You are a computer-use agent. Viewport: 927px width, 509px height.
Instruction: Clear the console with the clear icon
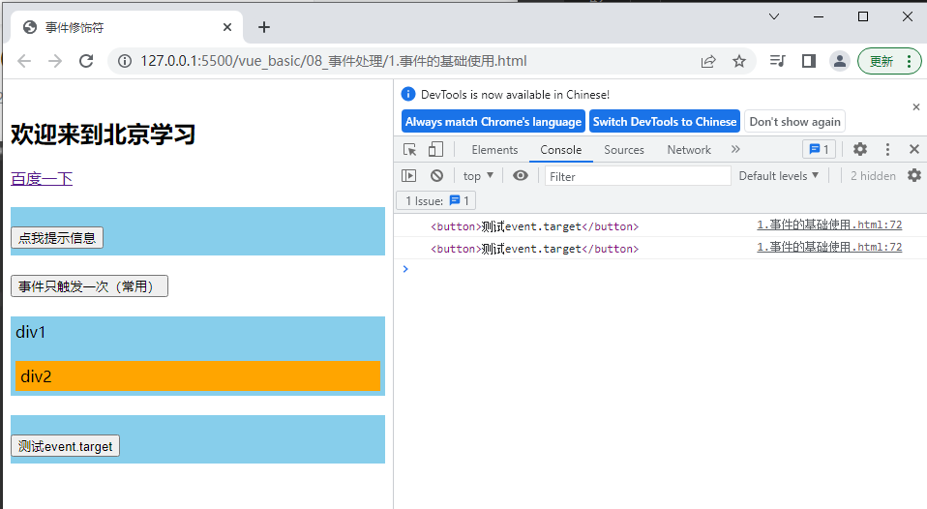(436, 176)
